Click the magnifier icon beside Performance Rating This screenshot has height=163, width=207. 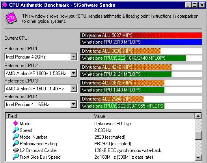[16, 143]
